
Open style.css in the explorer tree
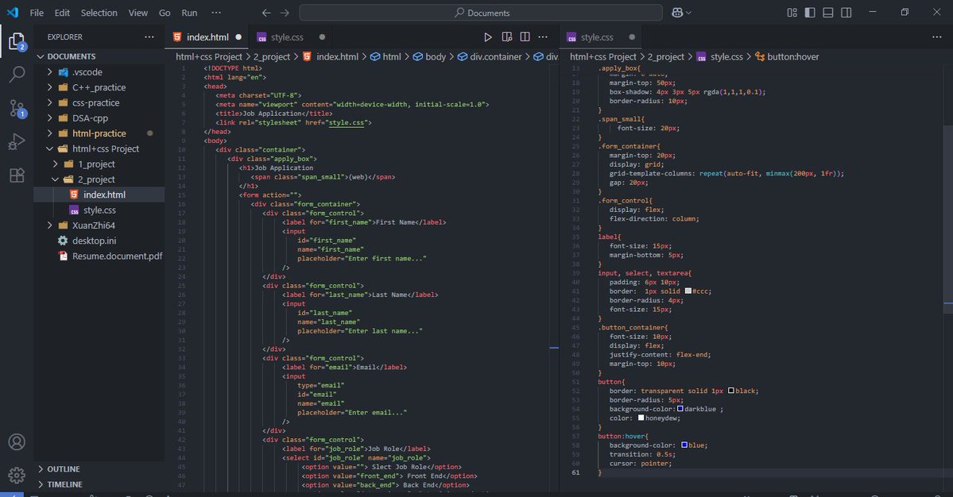99,210
